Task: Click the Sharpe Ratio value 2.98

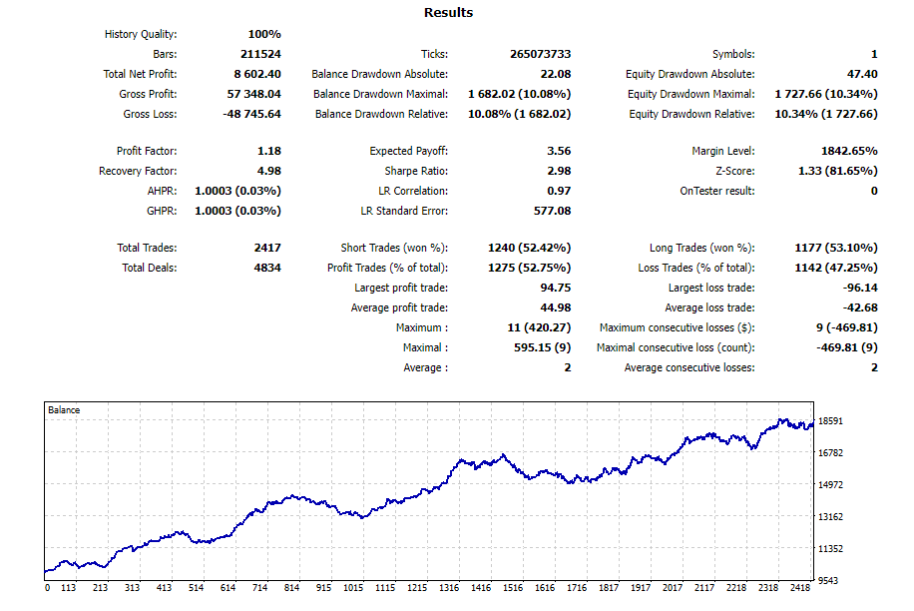Action: (x=559, y=171)
